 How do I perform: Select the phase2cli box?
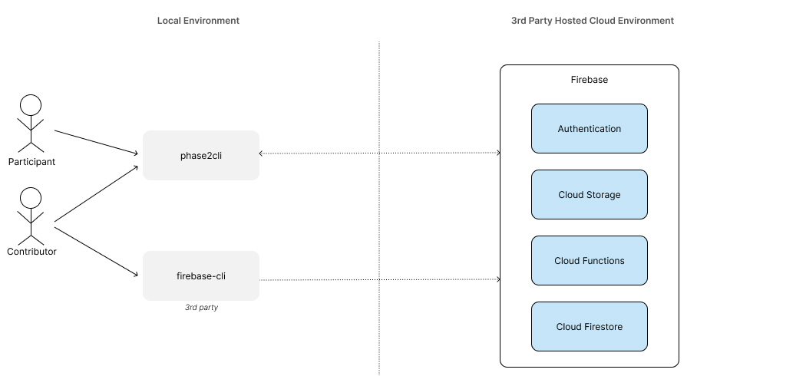pyautogui.click(x=201, y=155)
